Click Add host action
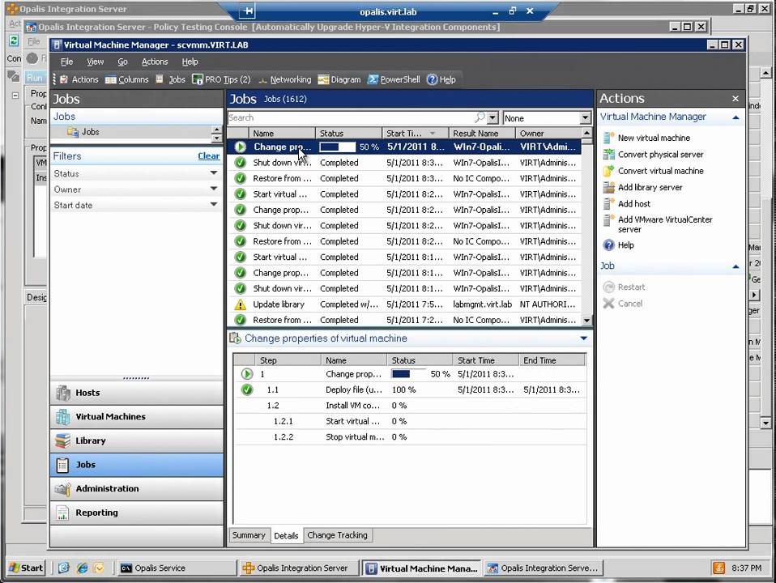The image size is (776, 583). point(626,203)
